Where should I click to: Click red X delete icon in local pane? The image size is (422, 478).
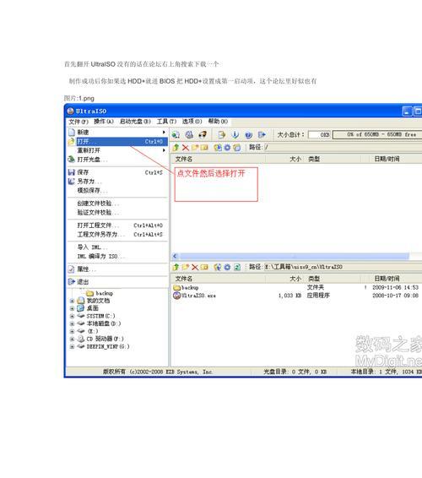pos(195,268)
